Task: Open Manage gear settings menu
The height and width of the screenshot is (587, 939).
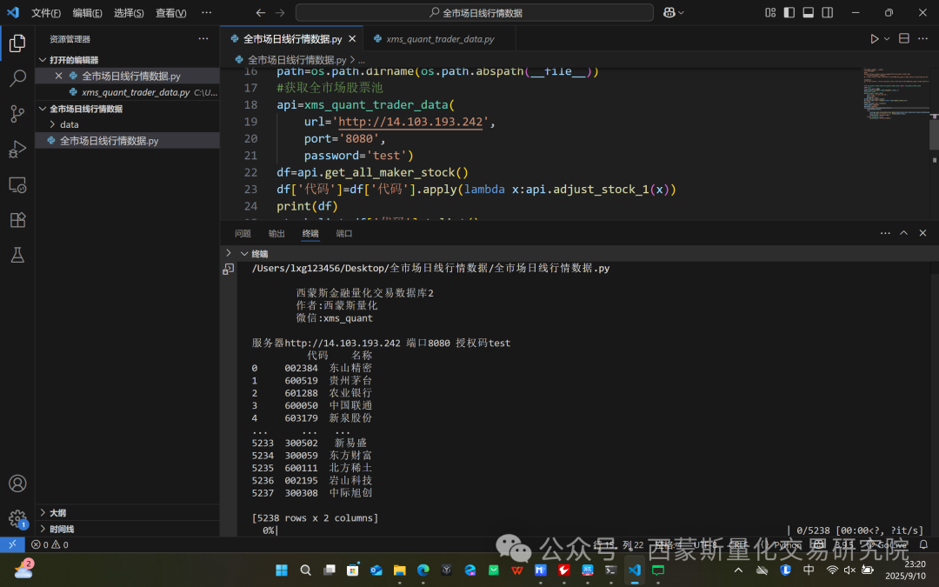Action: coord(17,518)
